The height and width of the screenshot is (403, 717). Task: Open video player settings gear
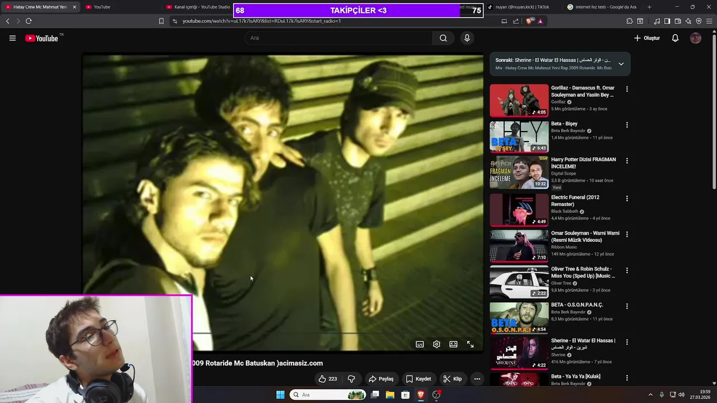pos(436,344)
